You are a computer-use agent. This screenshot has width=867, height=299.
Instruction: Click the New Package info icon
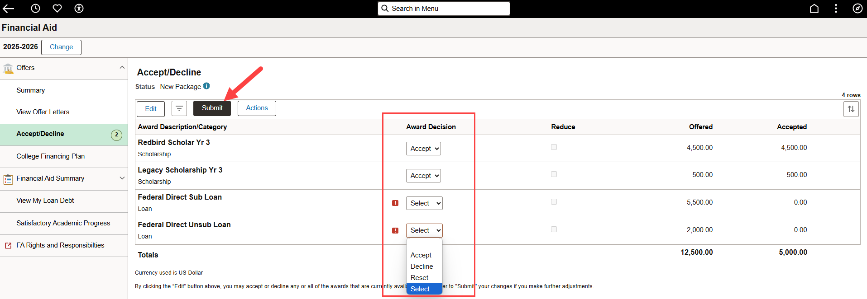pyautogui.click(x=206, y=86)
